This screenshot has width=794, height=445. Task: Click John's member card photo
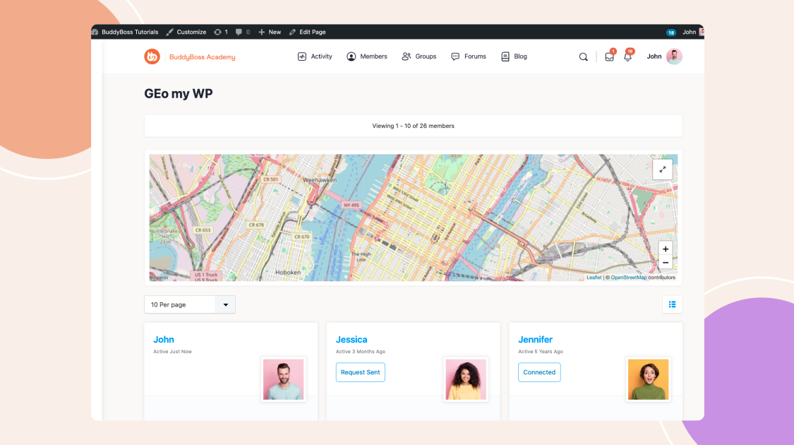[284, 379]
